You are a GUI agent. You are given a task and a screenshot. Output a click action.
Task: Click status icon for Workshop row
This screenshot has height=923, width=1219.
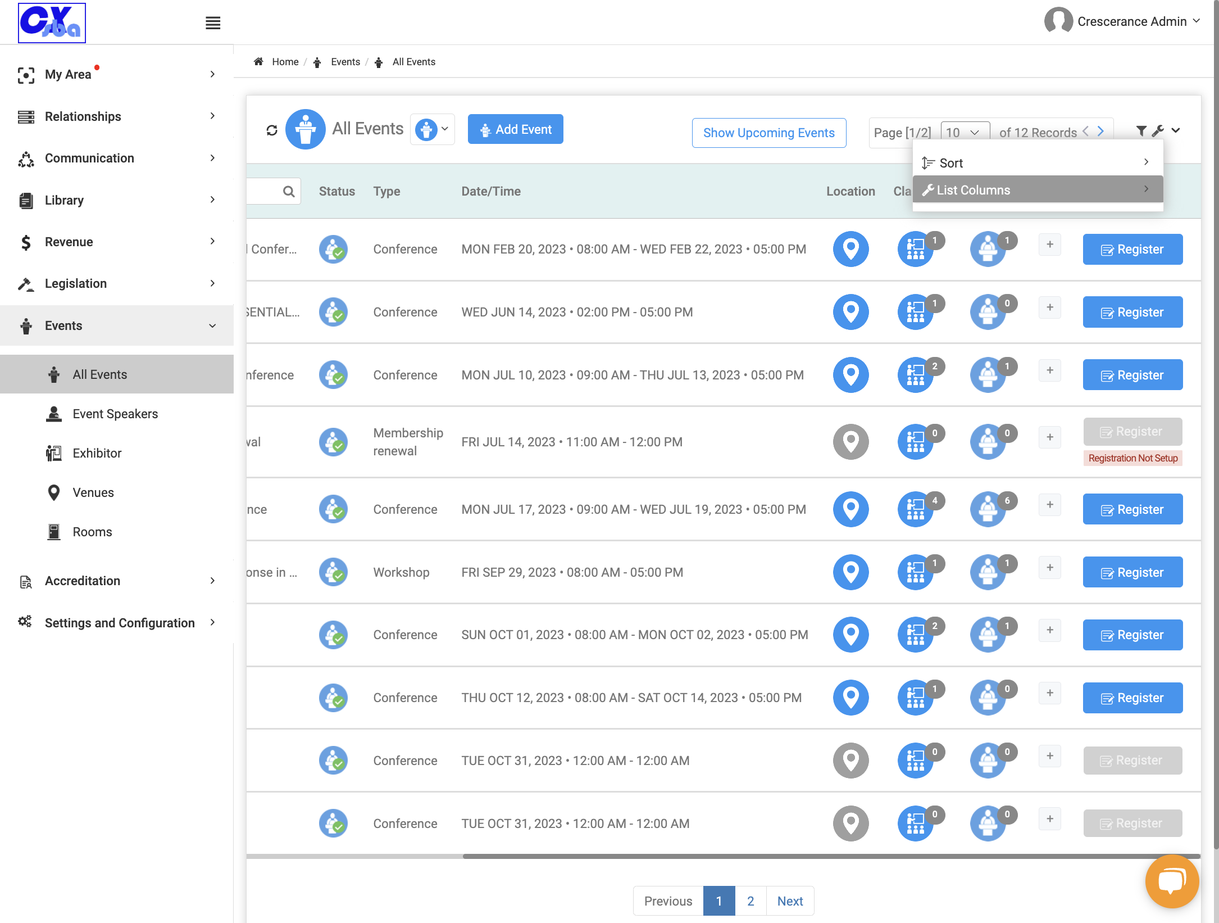[334, 572]
